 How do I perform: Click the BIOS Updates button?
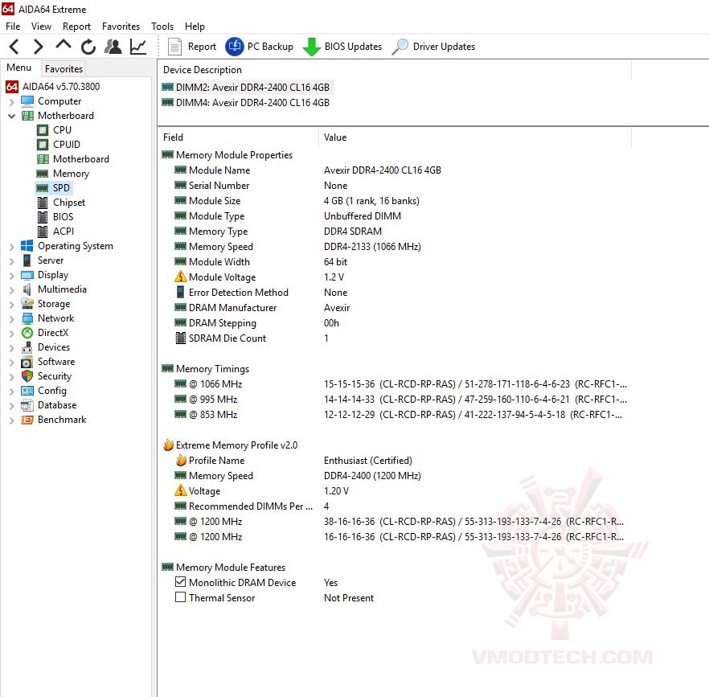(342, 47)
